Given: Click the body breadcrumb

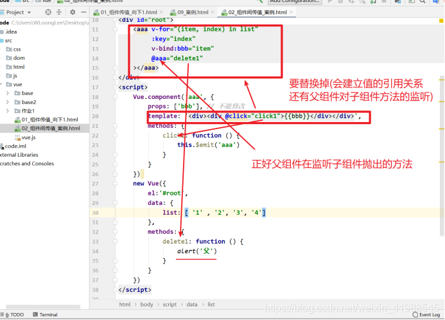Looking at the screenshot, I should 146,305.
